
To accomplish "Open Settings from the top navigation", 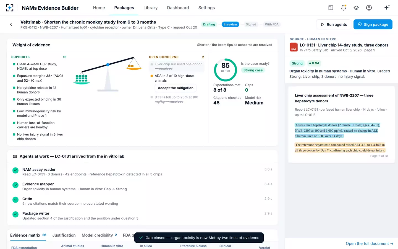I will pos(206,8).
